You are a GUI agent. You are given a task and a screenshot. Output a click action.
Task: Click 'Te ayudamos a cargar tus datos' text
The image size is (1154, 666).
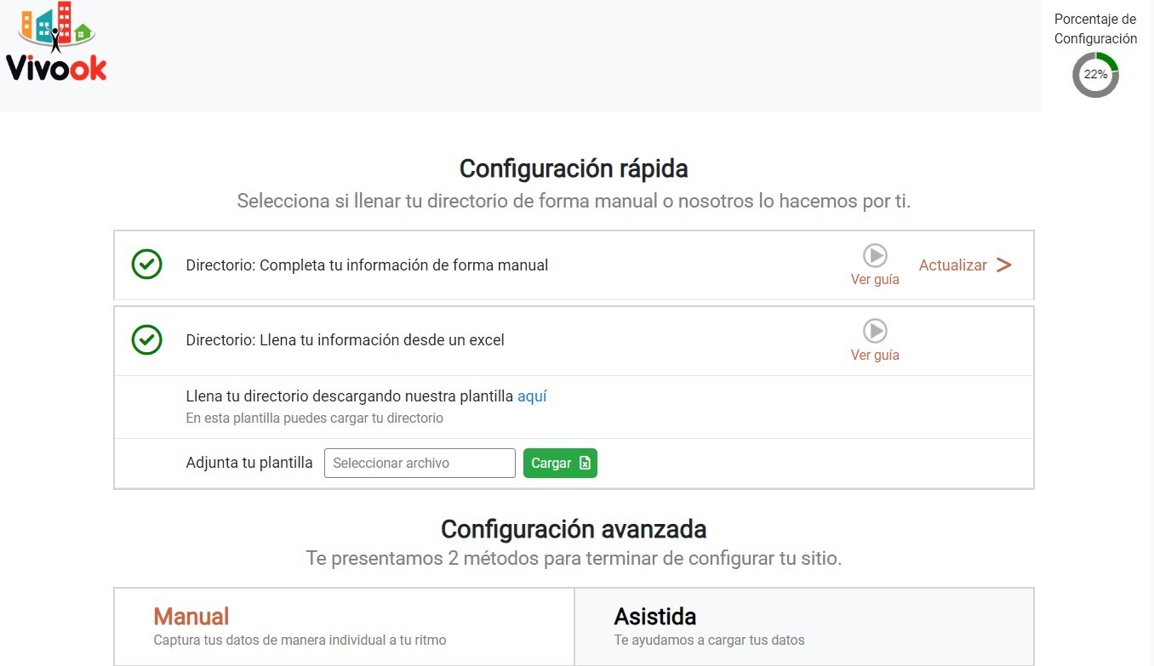pos(709,640)
